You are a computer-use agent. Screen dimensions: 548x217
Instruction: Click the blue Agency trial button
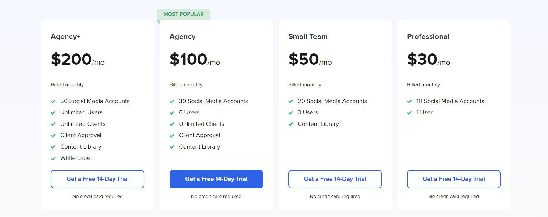(216, 179)
